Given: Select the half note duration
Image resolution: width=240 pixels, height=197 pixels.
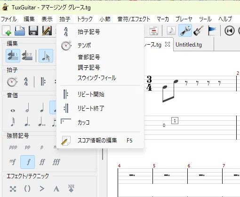Looking at the screenshot, I should click(27, 108).
